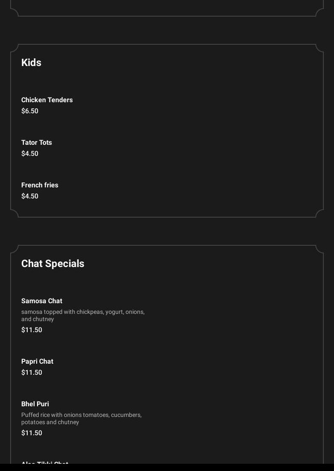Click blank area right of Chicken Tenders

(x=213, y=104)
